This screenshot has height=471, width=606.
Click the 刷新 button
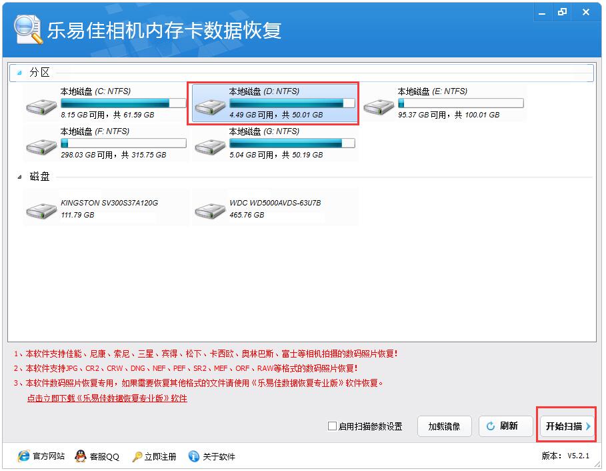(x=505, y=426)
